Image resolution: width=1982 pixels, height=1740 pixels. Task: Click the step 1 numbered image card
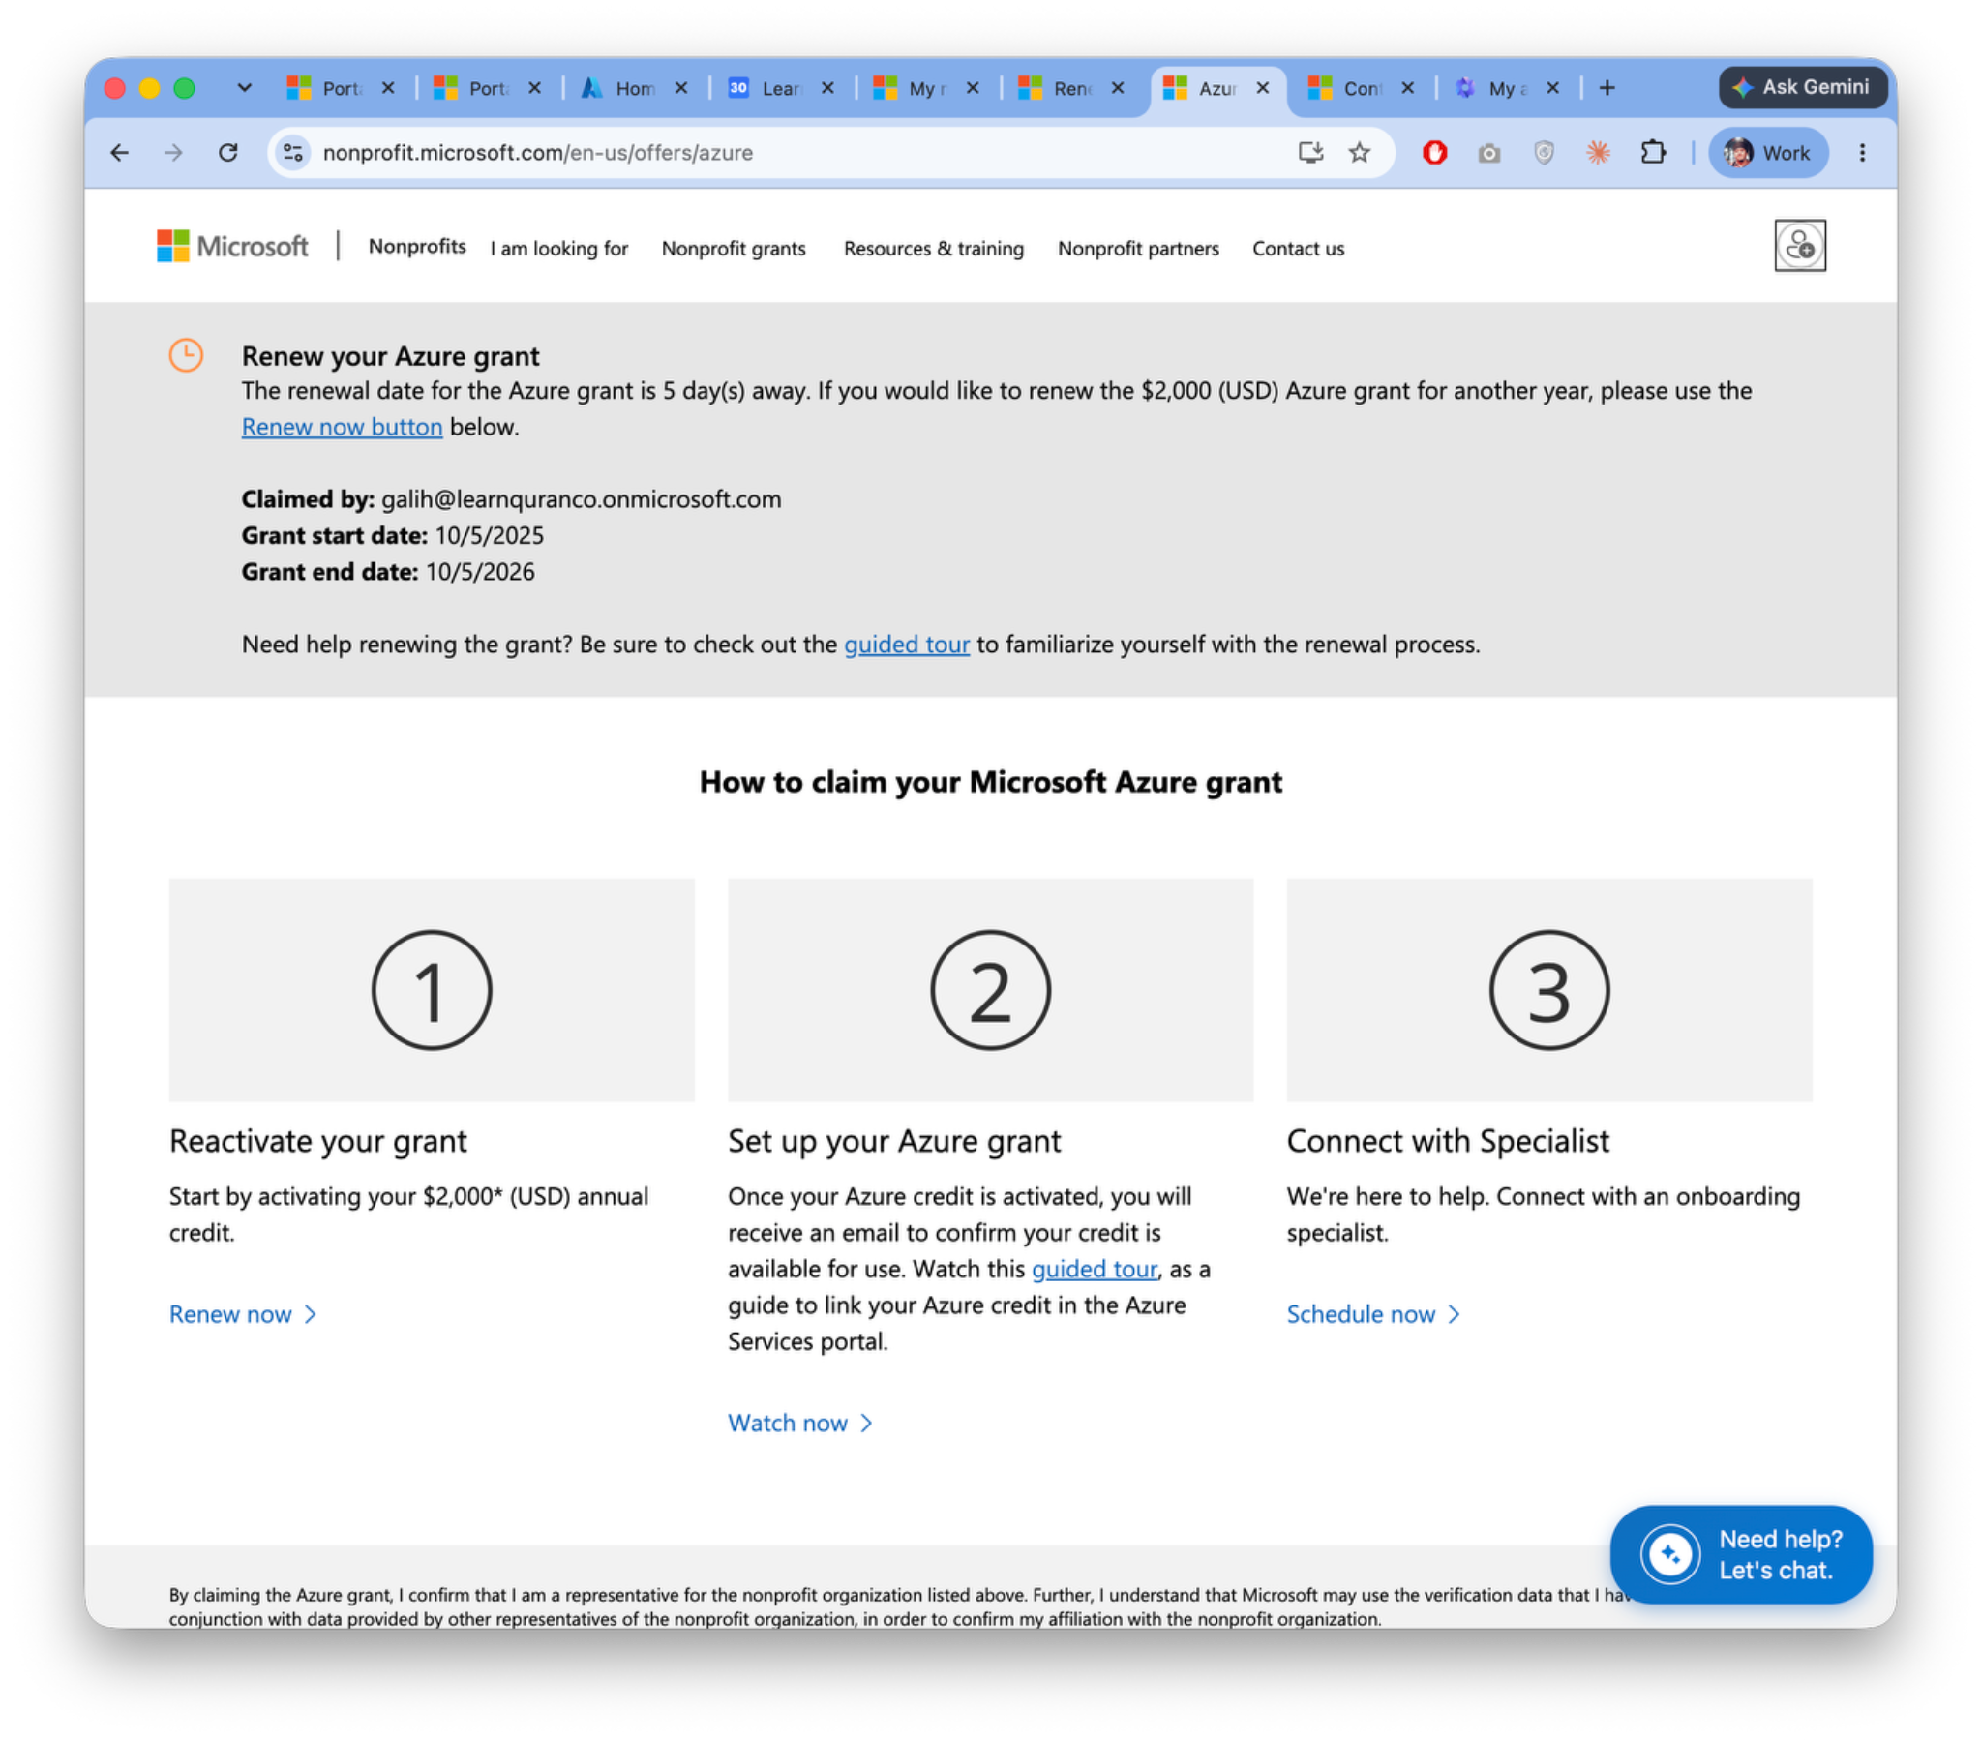[x=432, y=990]
